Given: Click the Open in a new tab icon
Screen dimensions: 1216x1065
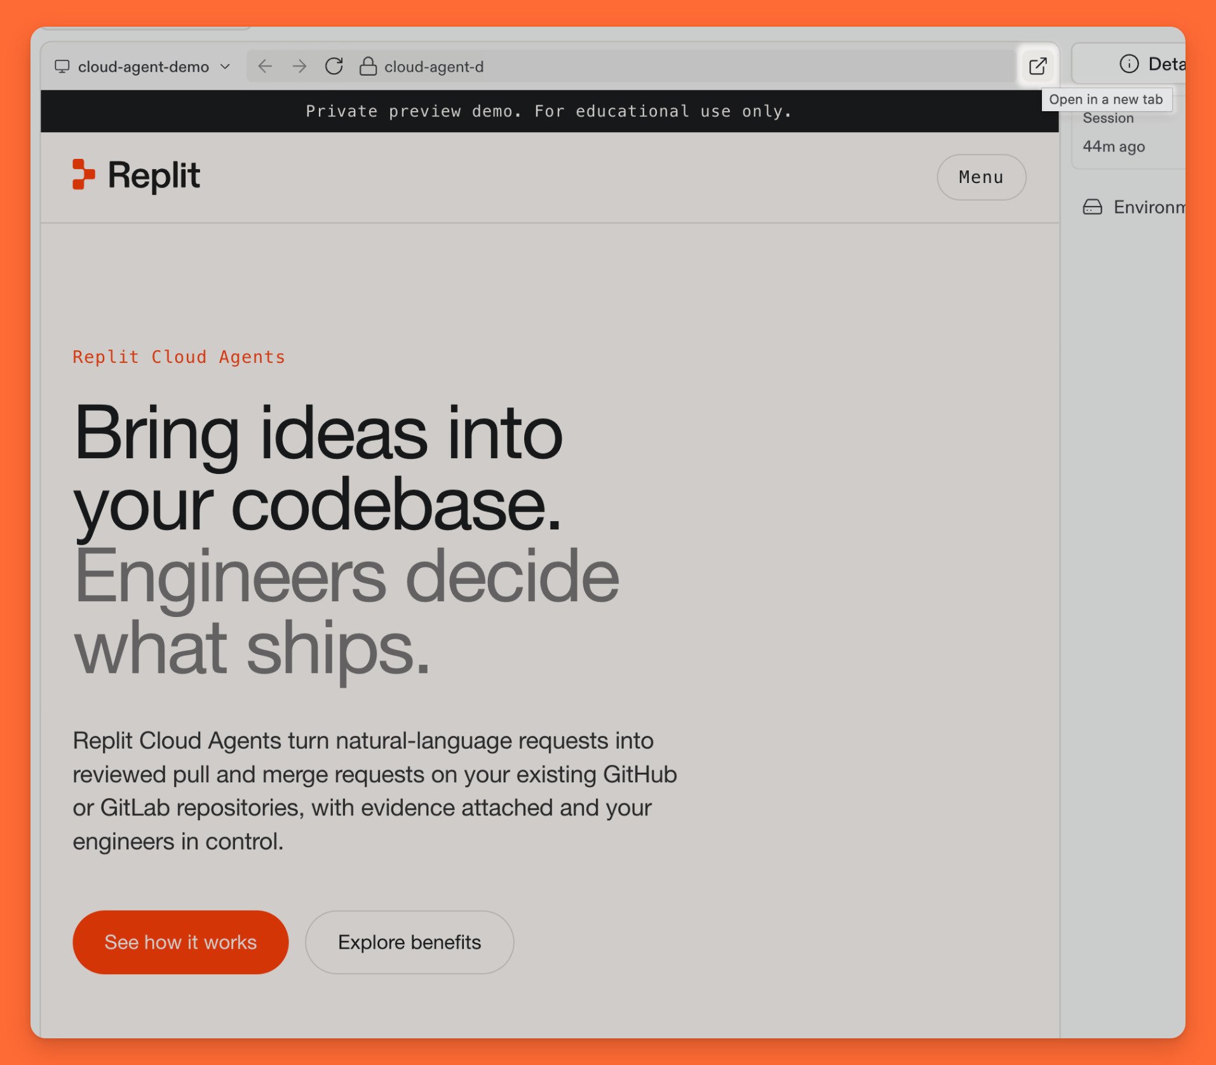Looking at the screenshot, I should pyautogui.click(x=1037, y=66).
